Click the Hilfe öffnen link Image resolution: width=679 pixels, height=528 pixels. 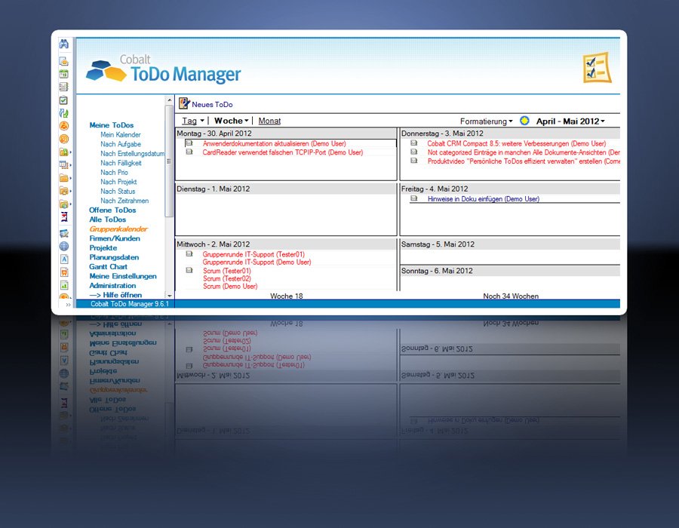[x=115, y=295]
